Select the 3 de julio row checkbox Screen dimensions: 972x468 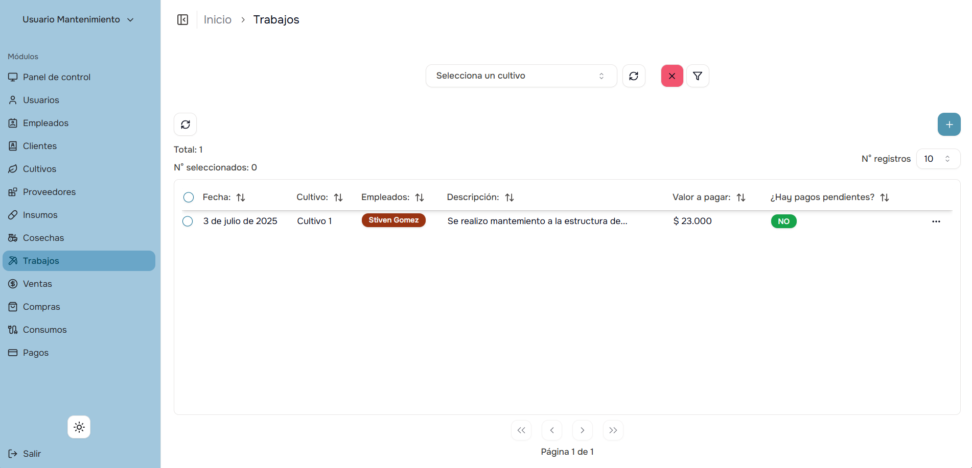[188, 221]
